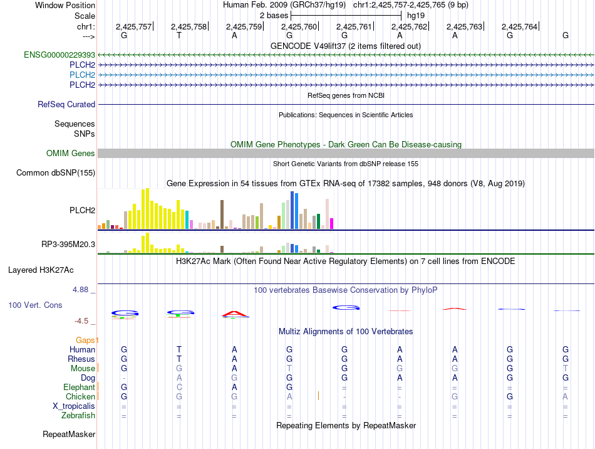Image resolution: width=595 pixels, height=449 pixels.
Task: Click Gene Expression in 54 tissues title
Action: (x=345, y=184)
